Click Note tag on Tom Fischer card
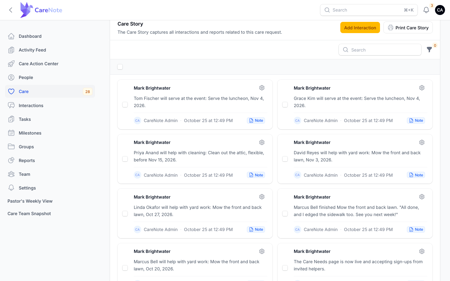 point(256,121)
